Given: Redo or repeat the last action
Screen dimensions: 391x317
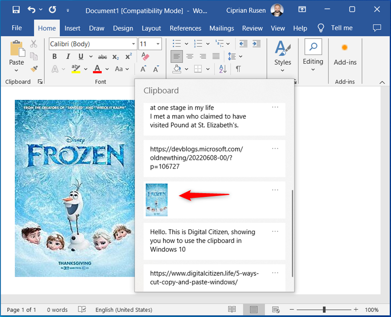Looking at the screenshot, I should [53, 10].
